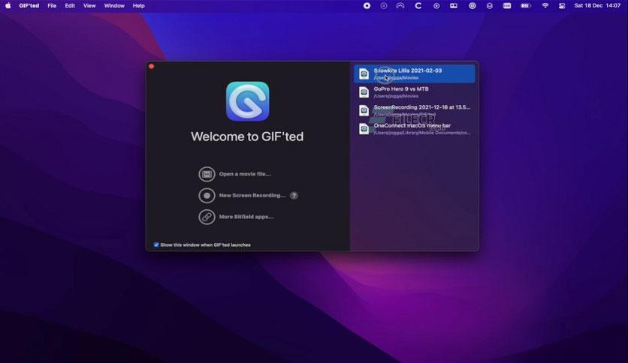Open the Edit menu

point(70,5)
